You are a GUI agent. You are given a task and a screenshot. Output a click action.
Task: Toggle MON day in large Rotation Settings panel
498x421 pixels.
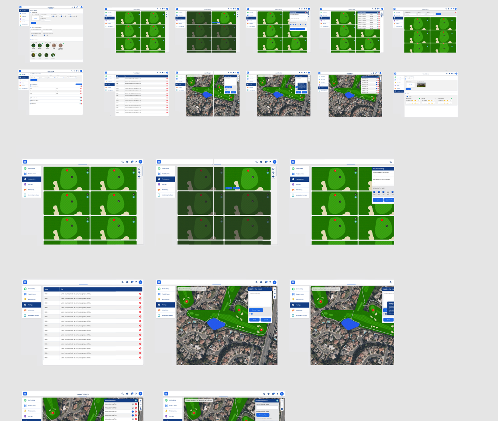[x=379, y=192]
